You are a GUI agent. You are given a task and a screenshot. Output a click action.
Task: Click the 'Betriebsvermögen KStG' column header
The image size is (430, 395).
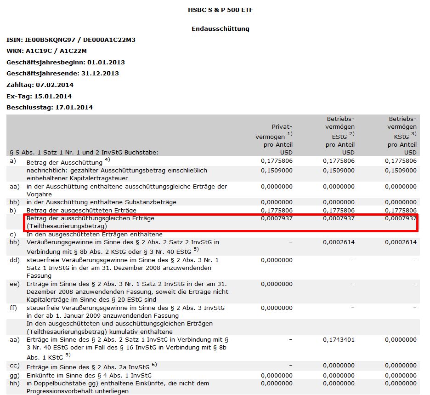click(x=402, y=136)
